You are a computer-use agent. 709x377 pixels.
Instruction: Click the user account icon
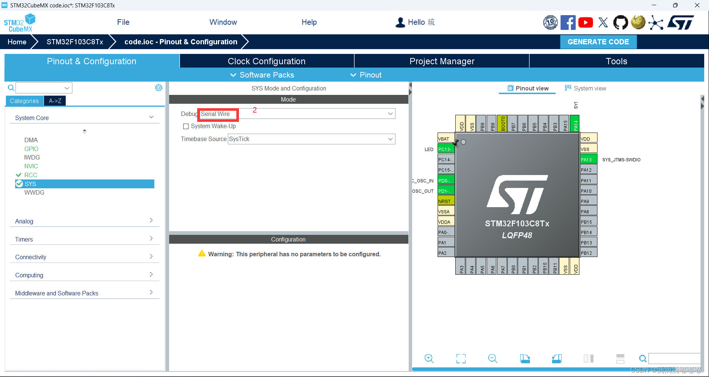[400, 22]
